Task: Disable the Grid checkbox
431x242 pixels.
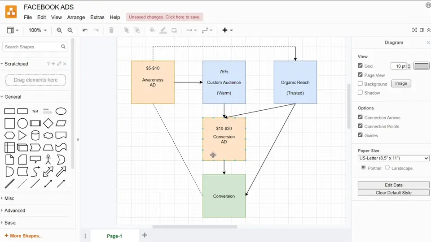Action: click(x=360, y=65)
